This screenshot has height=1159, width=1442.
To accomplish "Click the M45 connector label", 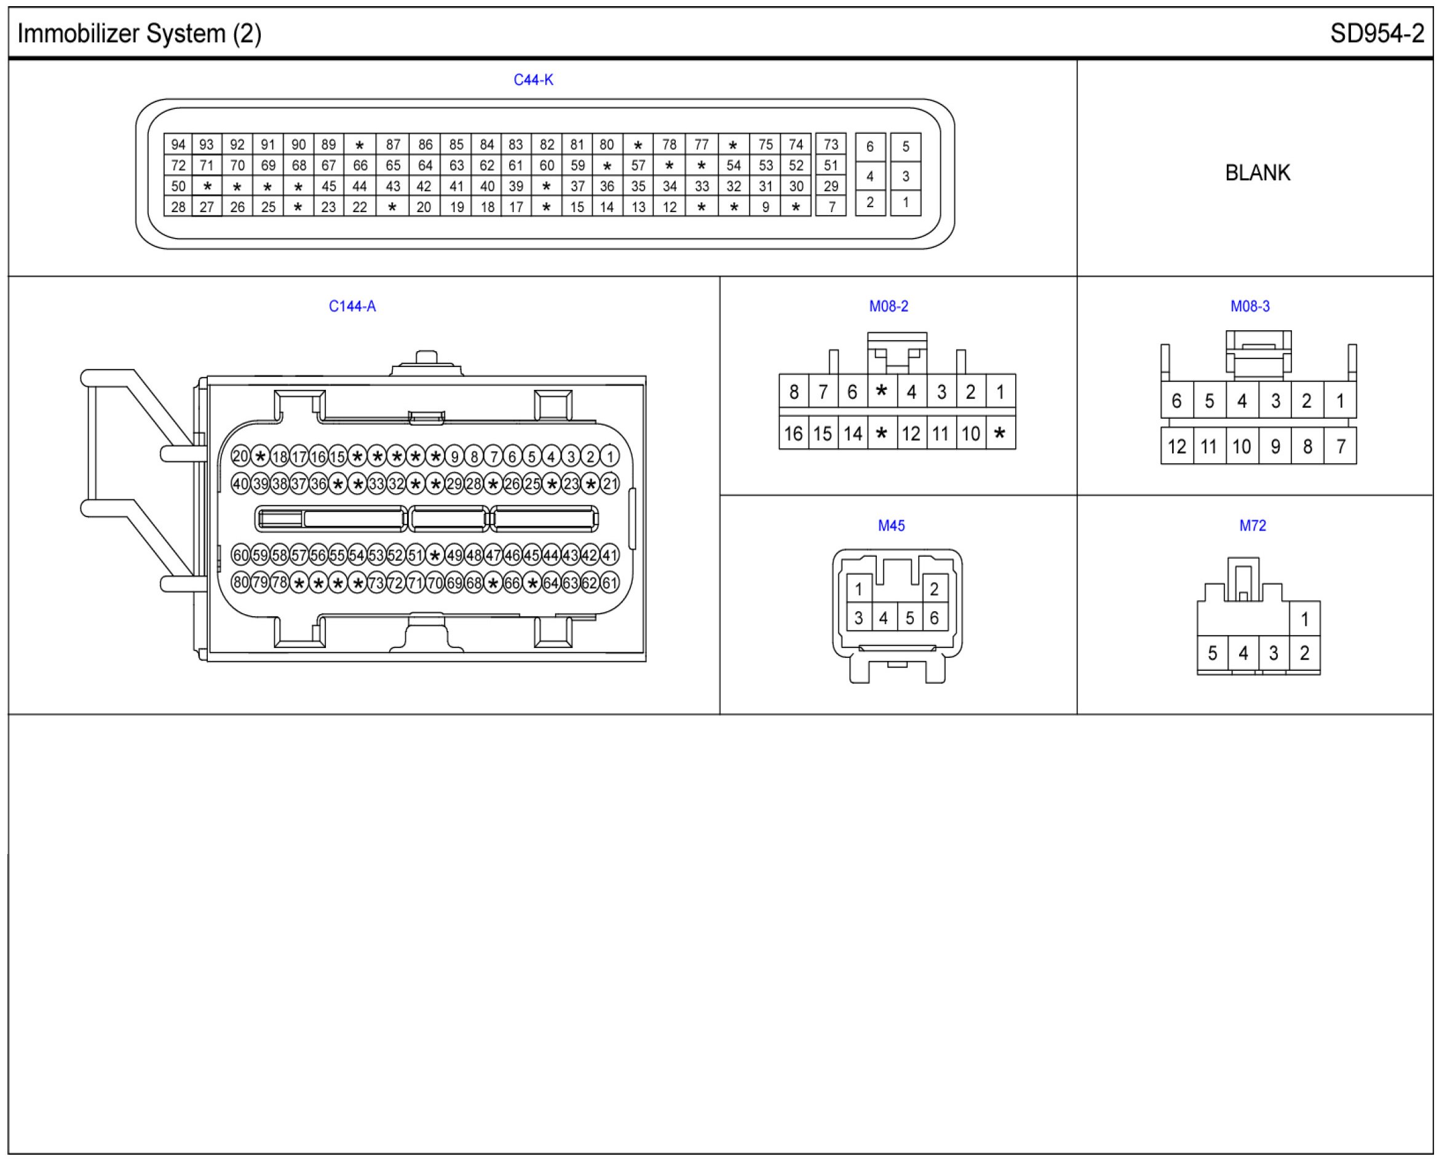I will (x=891, y=526).
